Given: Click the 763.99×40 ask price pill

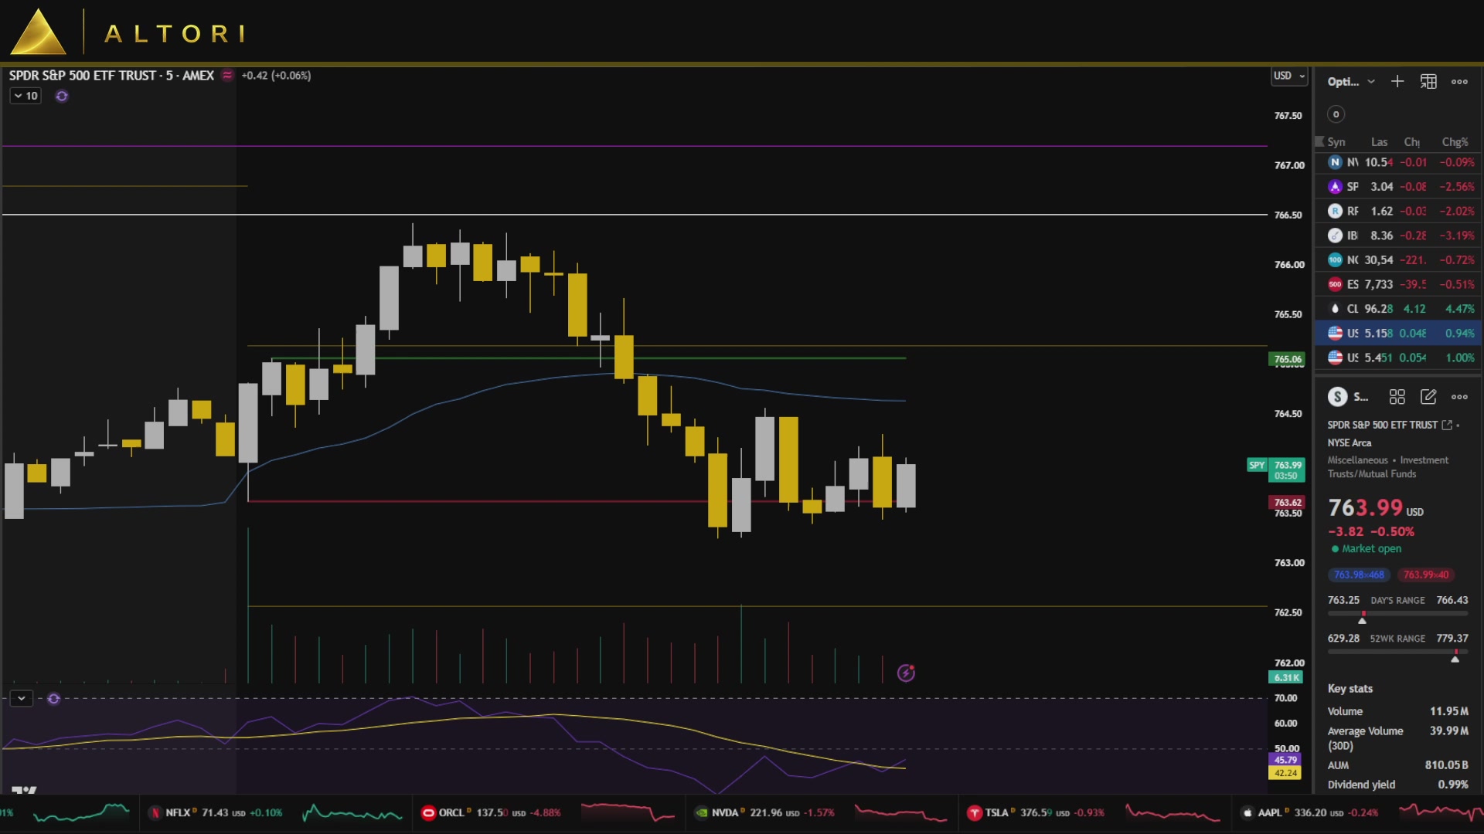Looking at the screenshot, I should coord(1426,575).
